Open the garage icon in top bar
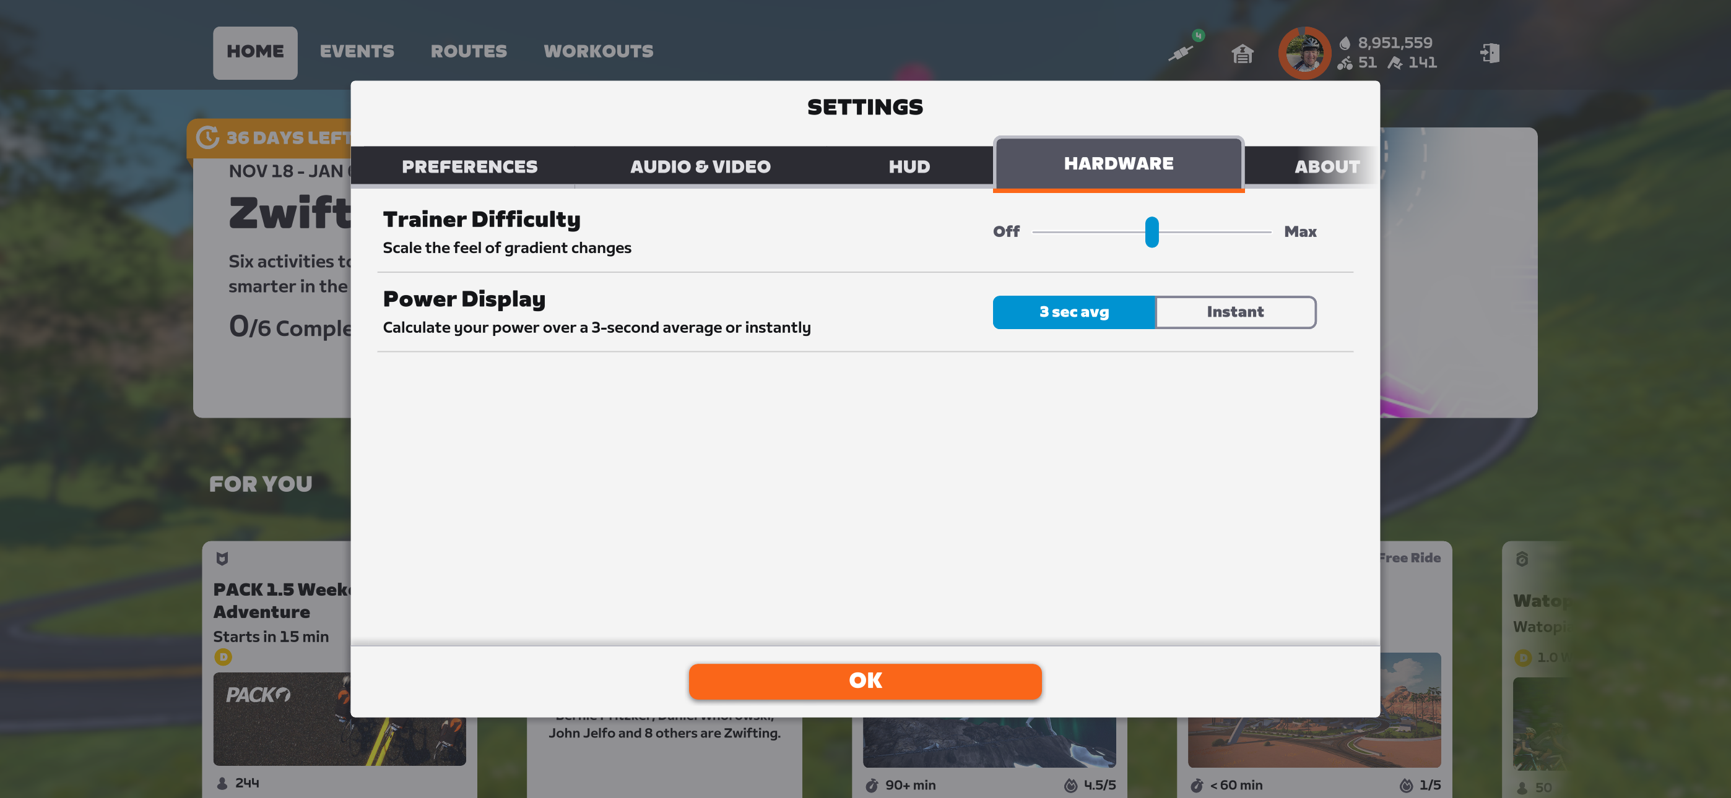The height and width of the screenshot is (798, 1731). [1243, 53]
